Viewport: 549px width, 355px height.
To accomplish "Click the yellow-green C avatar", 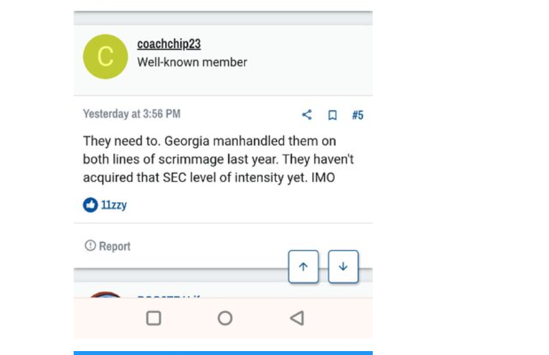I will click(x=105, y=56).
